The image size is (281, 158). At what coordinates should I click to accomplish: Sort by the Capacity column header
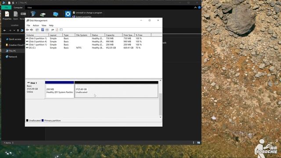(113, 35)
